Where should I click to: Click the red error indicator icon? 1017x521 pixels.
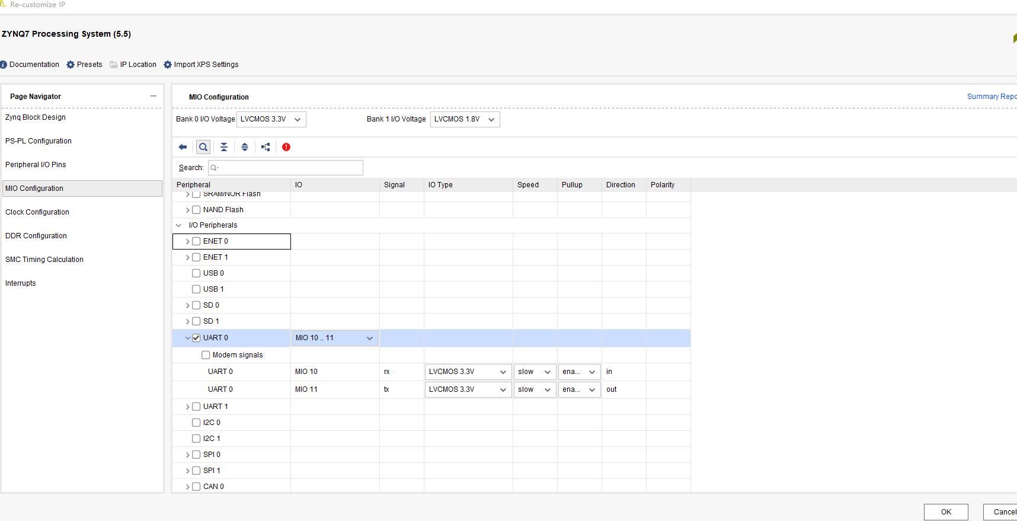coord(286,147)
